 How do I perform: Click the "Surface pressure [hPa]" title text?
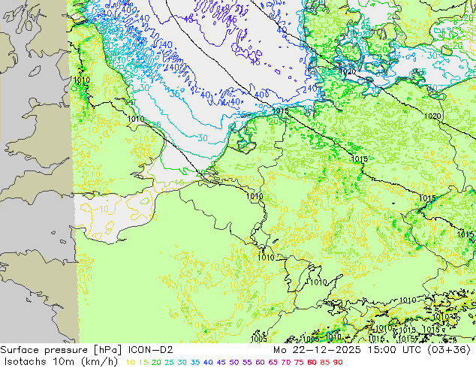coord(62,350)
